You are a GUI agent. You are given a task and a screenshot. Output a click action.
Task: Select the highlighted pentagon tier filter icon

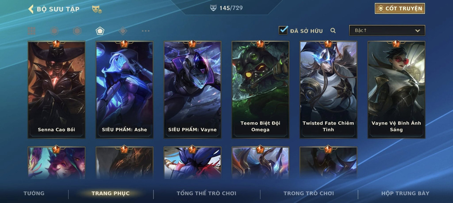[x=100, y=31]
